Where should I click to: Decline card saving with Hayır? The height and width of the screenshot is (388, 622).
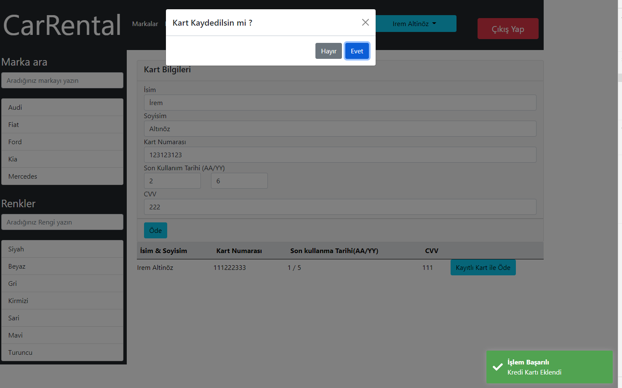click(x=328, y=50)
